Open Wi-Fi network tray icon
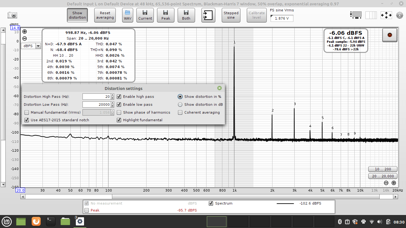 372,222
